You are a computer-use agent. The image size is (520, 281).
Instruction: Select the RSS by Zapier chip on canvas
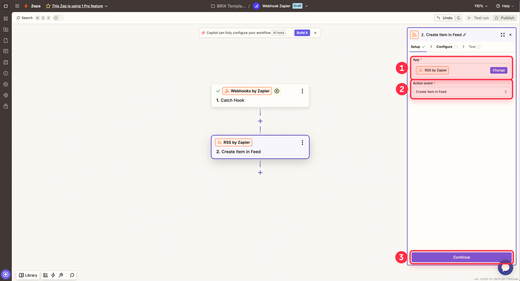tap(233, 142)
